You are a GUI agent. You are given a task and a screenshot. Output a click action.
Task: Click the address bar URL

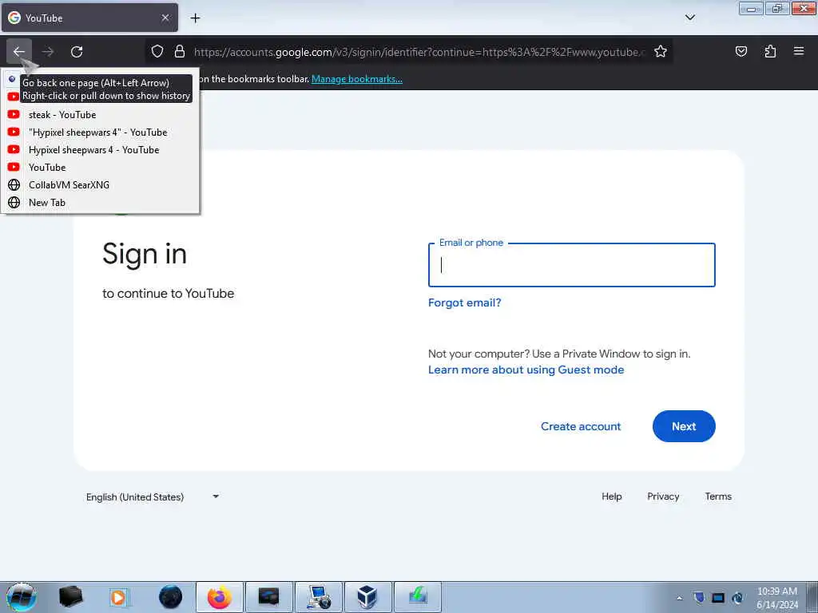pos(419,52)
